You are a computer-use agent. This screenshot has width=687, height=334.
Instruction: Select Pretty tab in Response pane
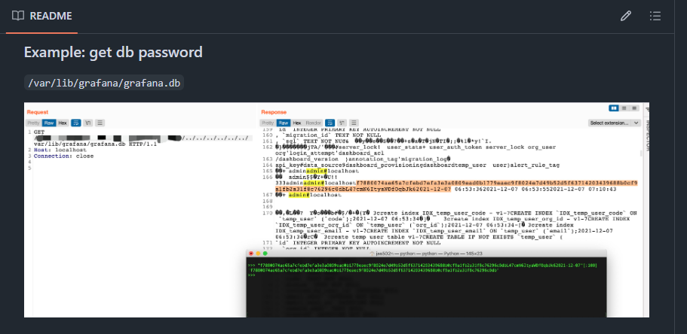[x=268, y=123]
